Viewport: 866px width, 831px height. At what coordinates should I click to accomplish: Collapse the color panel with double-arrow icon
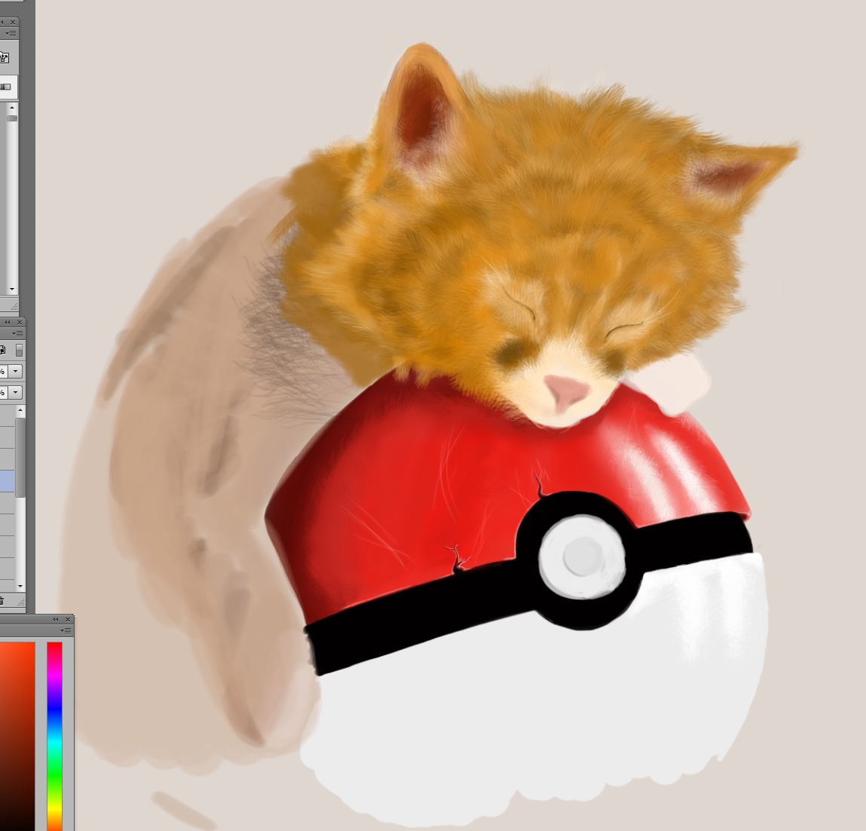pyautogui.click(x=56, y=619)
